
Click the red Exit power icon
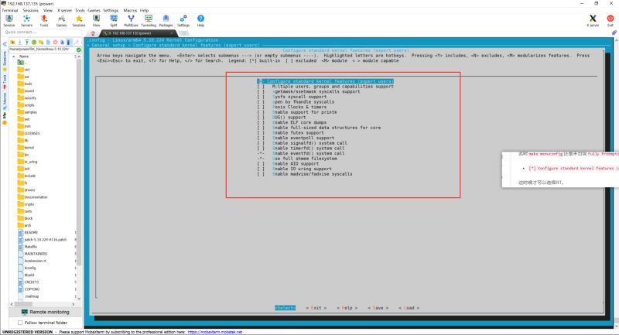point(610,21)
